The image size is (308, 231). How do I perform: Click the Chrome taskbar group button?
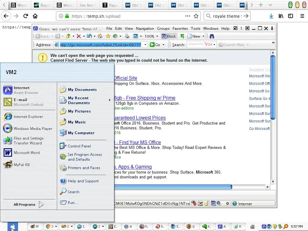(50, 226)
